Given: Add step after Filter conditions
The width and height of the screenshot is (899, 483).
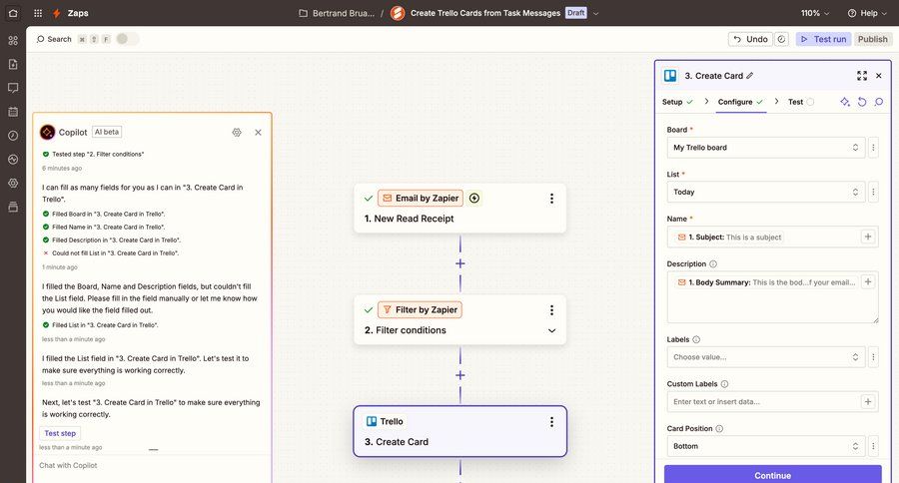Looking at the screenshot, I should (459, 375).
